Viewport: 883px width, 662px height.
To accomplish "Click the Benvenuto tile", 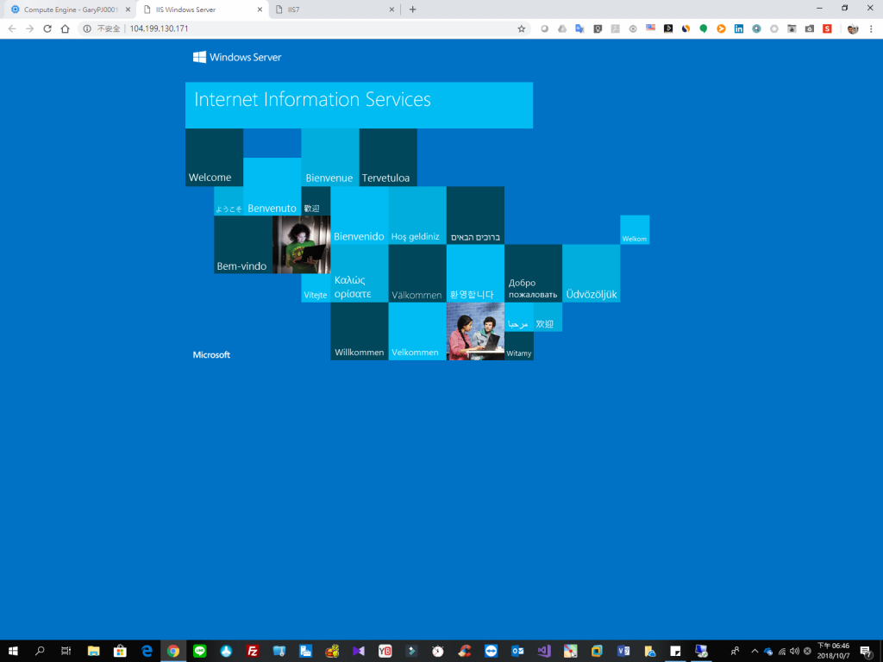I will click(272, 186).
